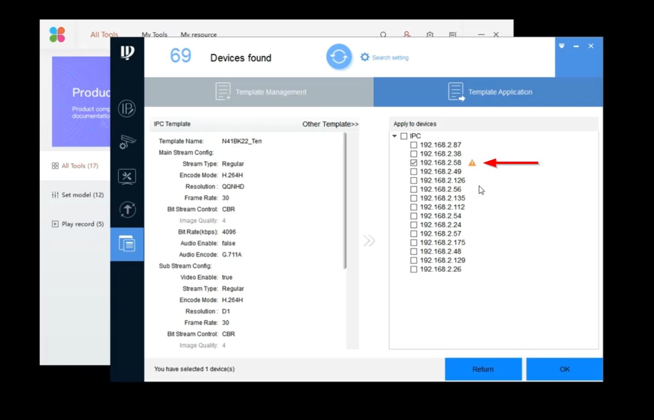654x420 pixels.
Task: Switch to the Template Application tab
Action: pyautogui.click(x=488, y=92)
